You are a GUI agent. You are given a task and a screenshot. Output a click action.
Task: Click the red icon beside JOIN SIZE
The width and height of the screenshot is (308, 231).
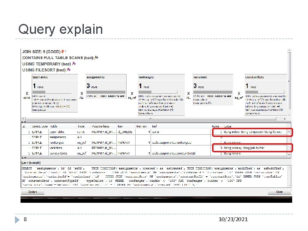pyautogui.click(x=63, y=51)
